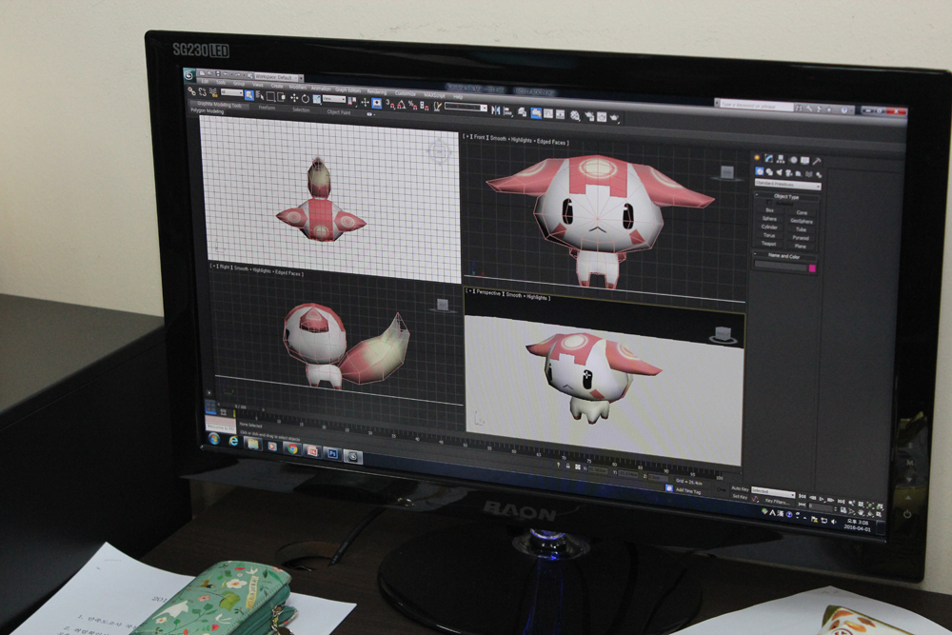Viewport: 952px width, 635px height.
Task: Open the Modifiers menu
Action: (x=297, y=87)
